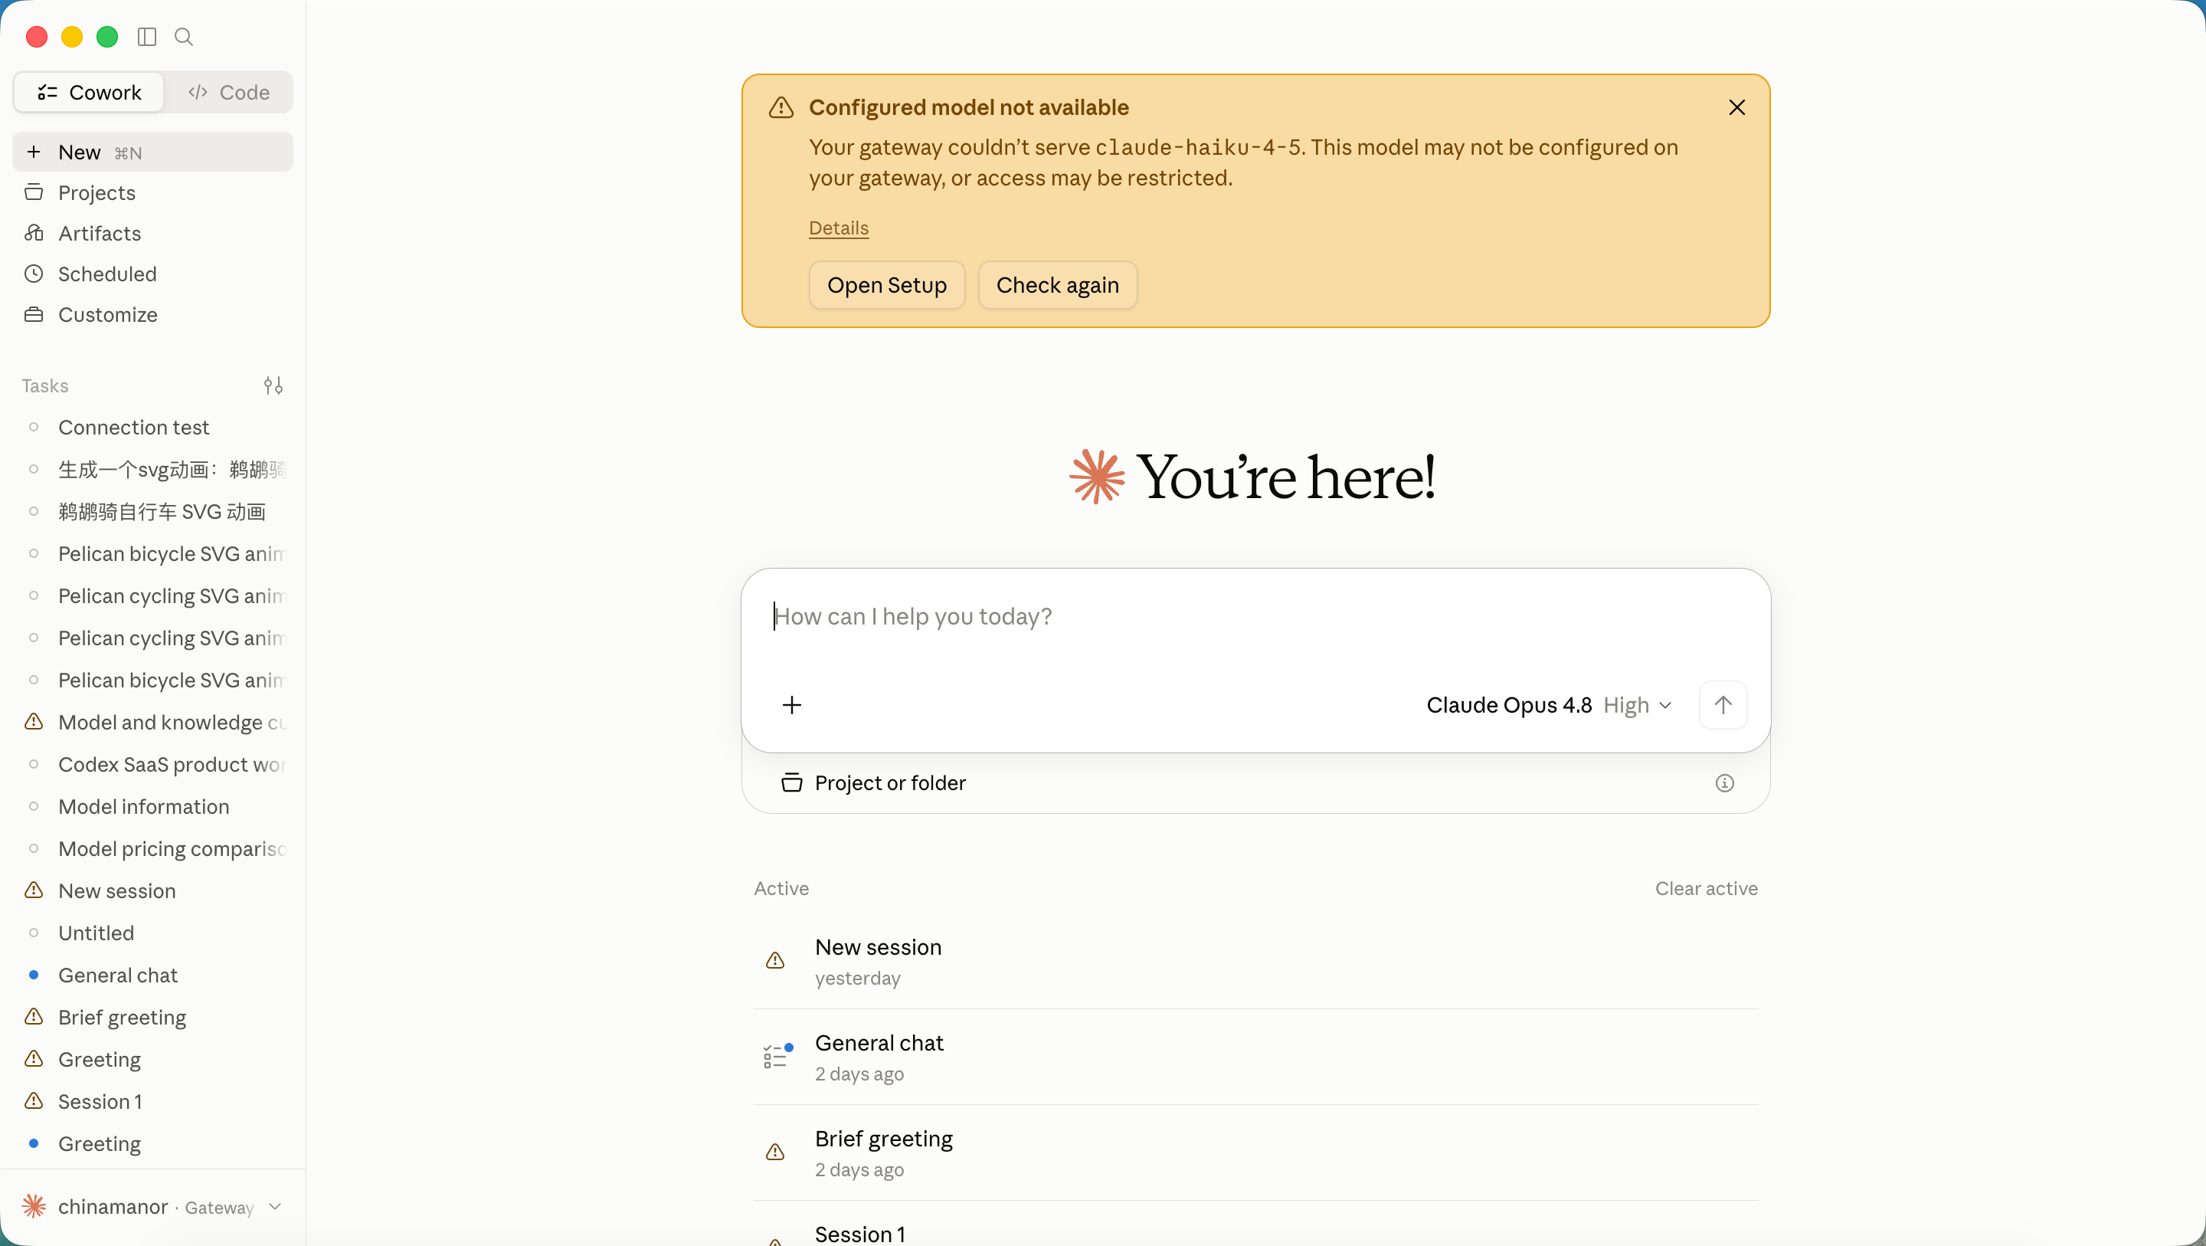Open the Codex SaaS product task

153,765
